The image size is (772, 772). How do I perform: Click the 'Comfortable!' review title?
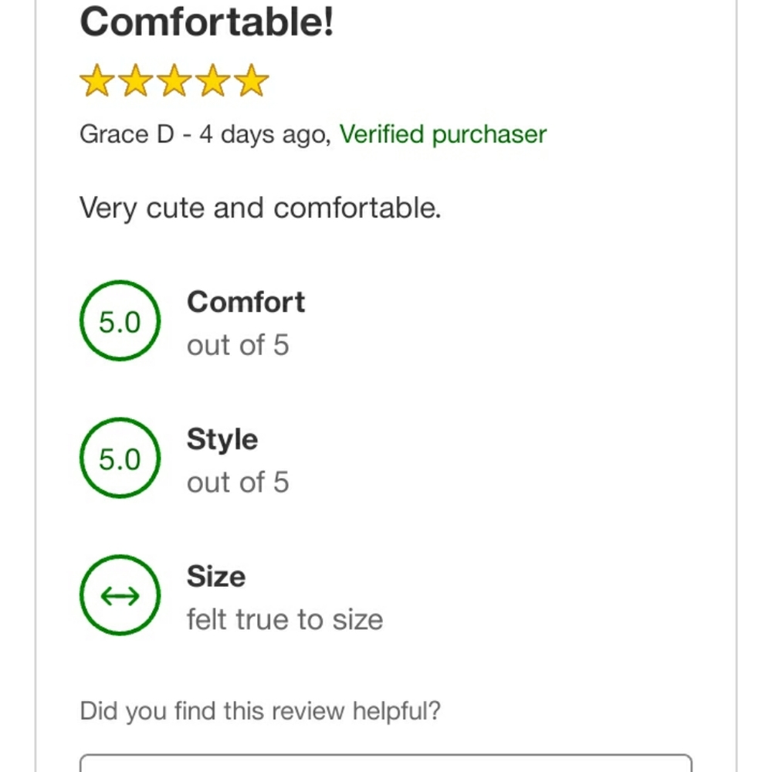tap(207, 22)
